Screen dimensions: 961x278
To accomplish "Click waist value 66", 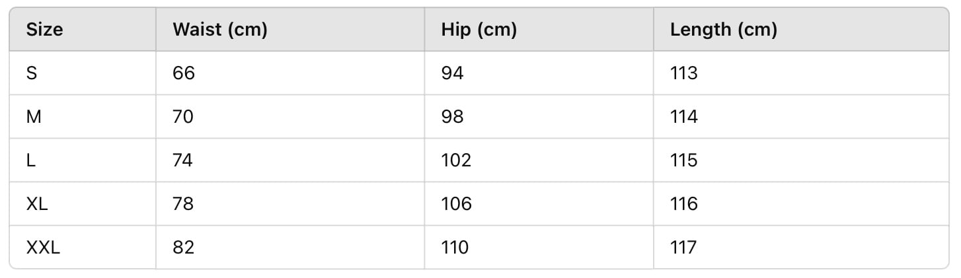I will 184,73.
